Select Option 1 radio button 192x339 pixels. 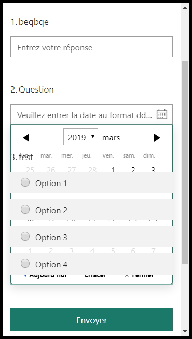click(x=25, y=182)
